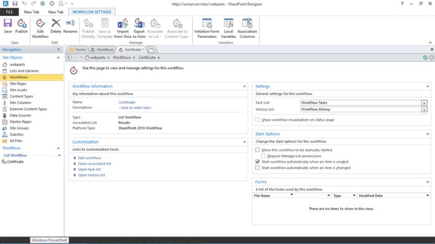This screenshot has width=435, height=244.
Task: Uncheck Start workflow automatically when item is created
Action: click(257, 161)
